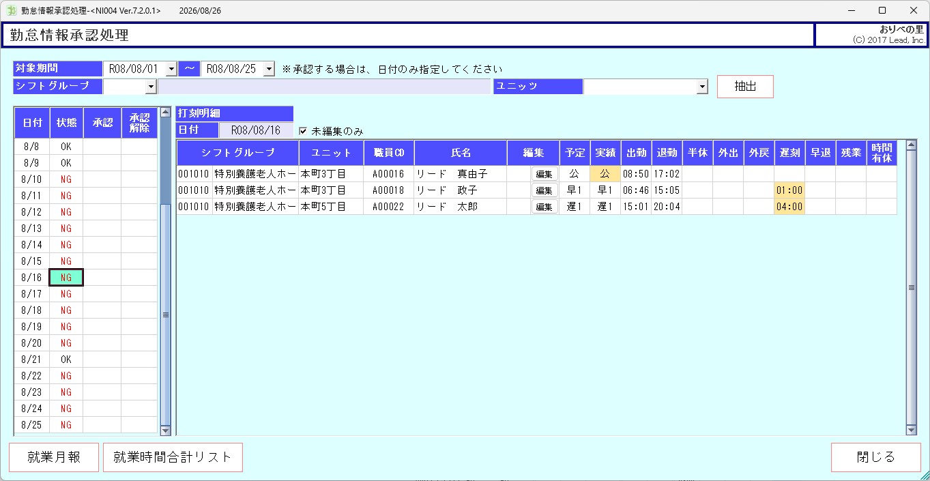Image resolution: width=930 pixels, height=481 pixels.
Task: Click the 日付 column header in date list
Action: click(32, 123)
